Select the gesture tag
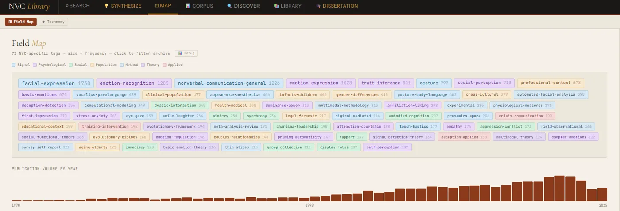Screen dimensions: 620x211 [434, 83]
